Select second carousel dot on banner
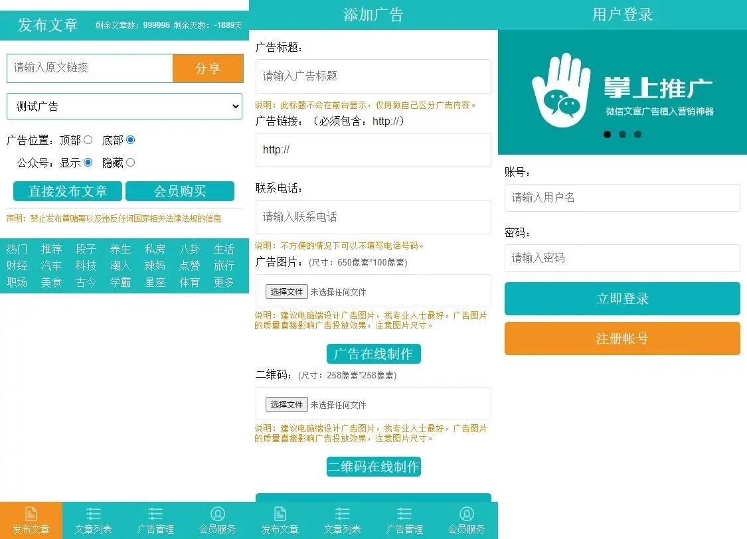 pyautogui.click(x=622, y=134)
